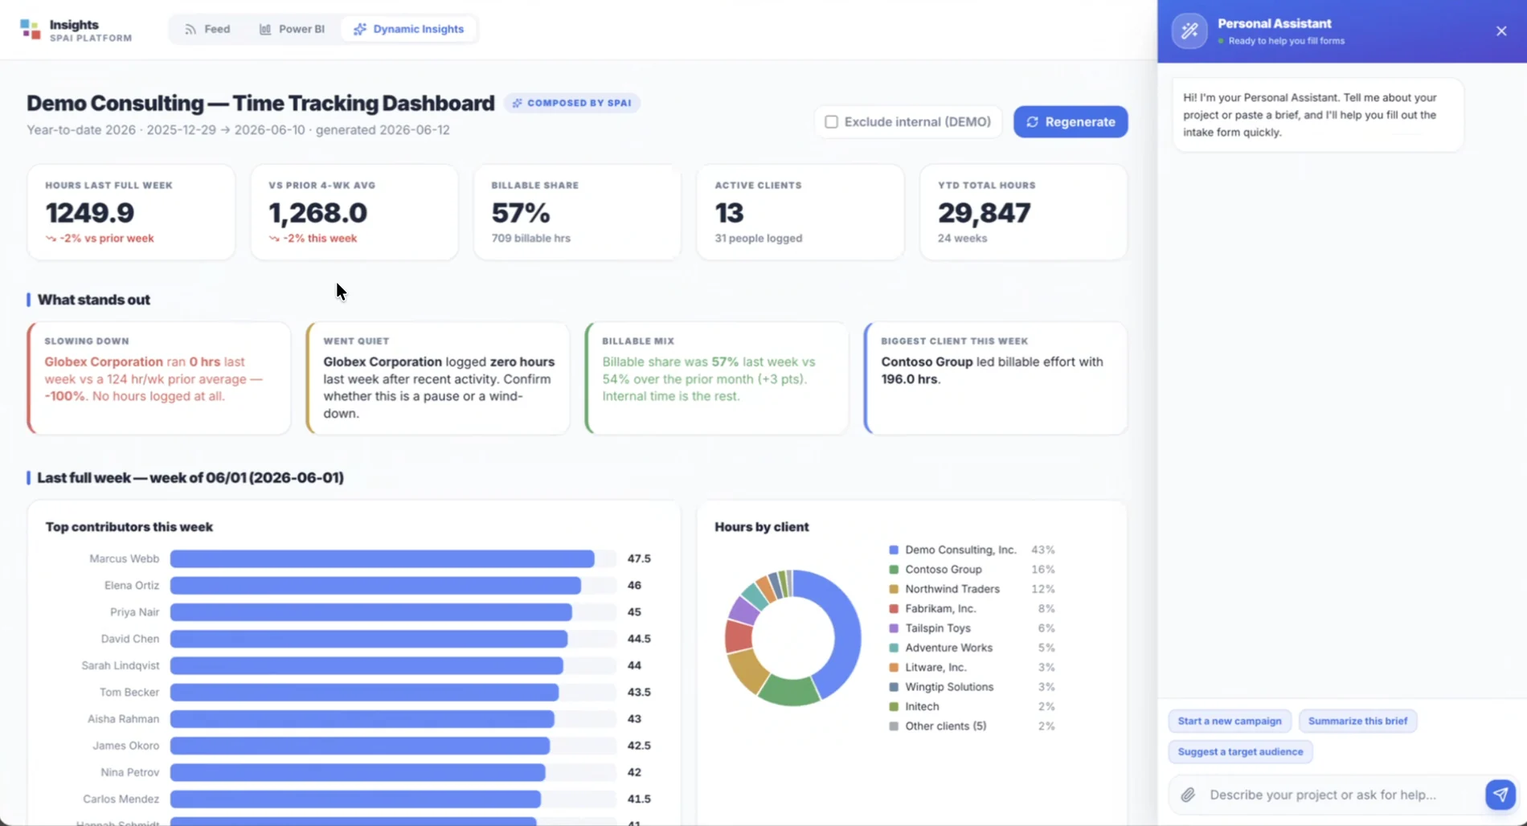Click the 'Last full week' section heading
This screenshot has height=826, width=1527.
tap(190, 477)
